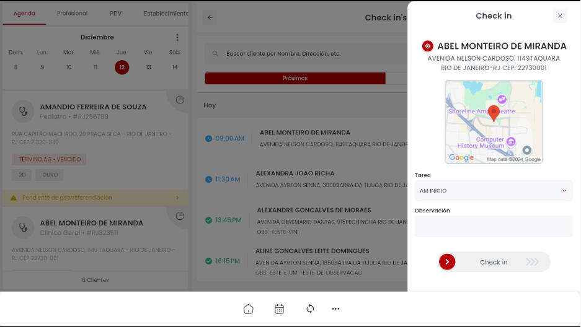This screenshot has height=327, width=581.
Task: Open the Tarea dropdown showing AM INICIO
Action: coord(494,191)
